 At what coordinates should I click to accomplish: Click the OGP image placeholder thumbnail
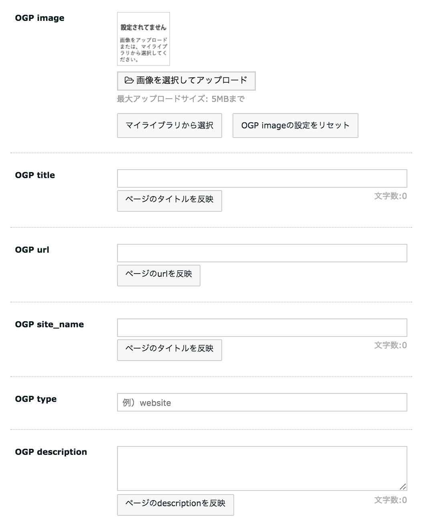pos(144,39)
